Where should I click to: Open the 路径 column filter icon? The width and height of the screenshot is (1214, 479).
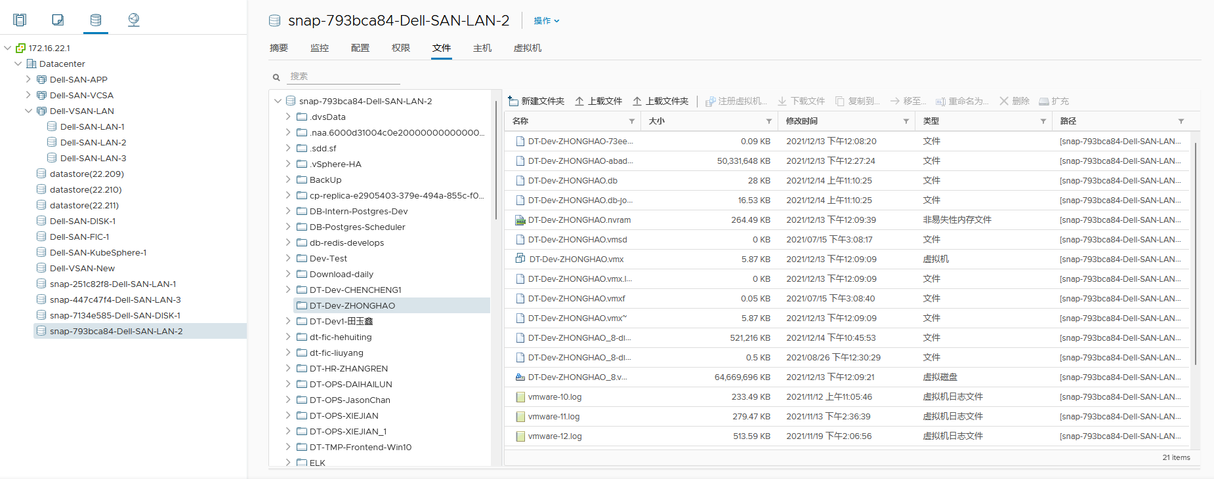1181,121
